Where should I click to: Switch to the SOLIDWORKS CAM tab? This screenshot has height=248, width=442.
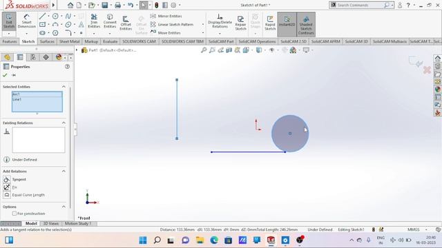pos(139,41)
